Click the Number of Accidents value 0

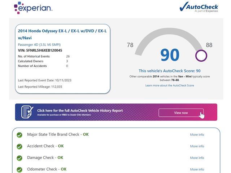click(x=67, y=66)
